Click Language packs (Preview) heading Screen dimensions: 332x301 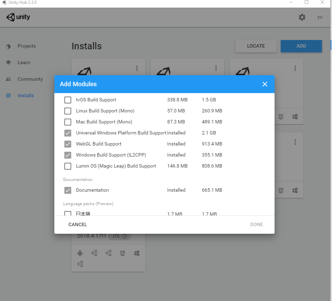click(x=88, y=204)
